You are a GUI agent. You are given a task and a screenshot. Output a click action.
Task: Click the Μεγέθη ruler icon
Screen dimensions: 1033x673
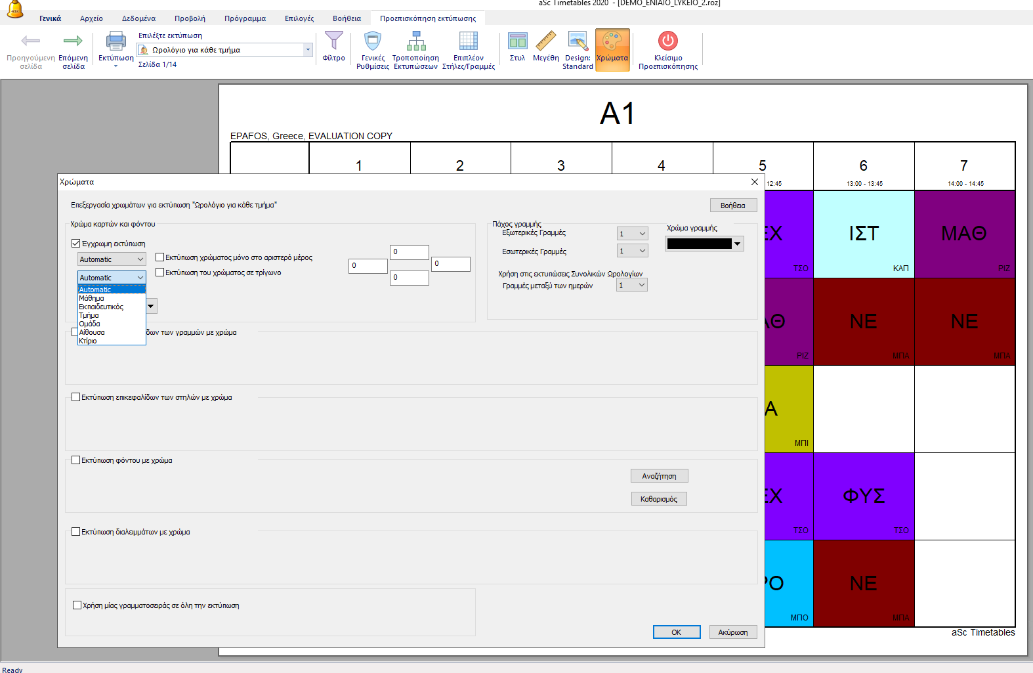(545, 42)
